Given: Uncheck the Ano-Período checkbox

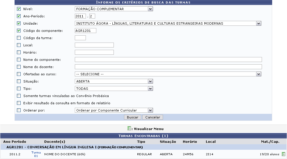Looking at the screenshot, I should click(x=19, y=16).
